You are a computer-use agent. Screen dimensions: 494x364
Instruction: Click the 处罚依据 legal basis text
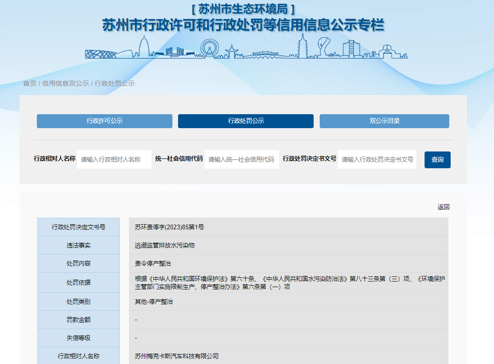tap(289, 283)
